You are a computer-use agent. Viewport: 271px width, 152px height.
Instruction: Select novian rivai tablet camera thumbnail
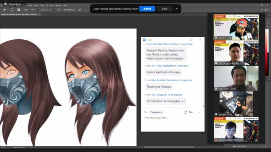(236, 104)
